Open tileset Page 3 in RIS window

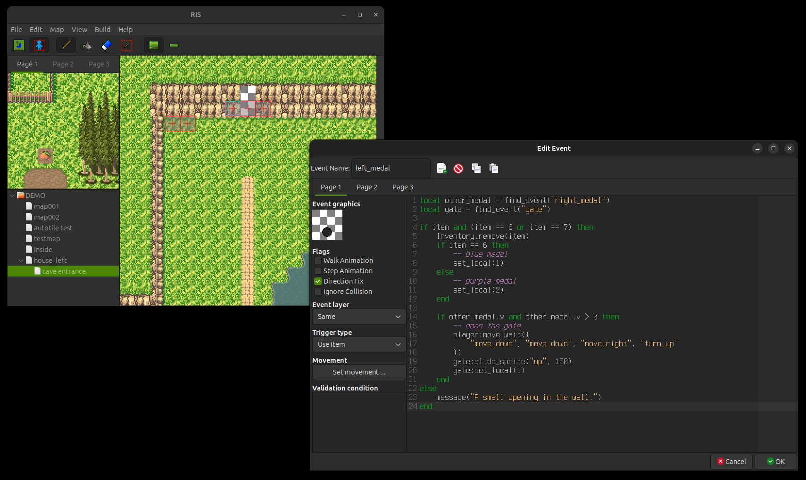(99, 64)
